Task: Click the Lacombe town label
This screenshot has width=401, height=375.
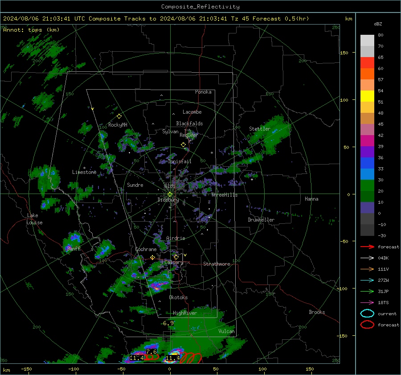Action: 192,112
